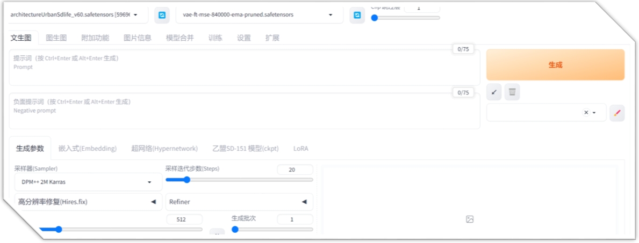This screenshot has height=243, width=639.
Task: Clear the selected styles with the X
Action: (586, 113)
